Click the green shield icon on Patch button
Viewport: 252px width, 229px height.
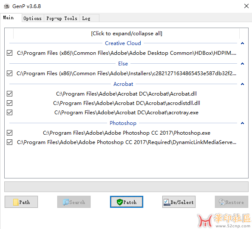point(120,202)
